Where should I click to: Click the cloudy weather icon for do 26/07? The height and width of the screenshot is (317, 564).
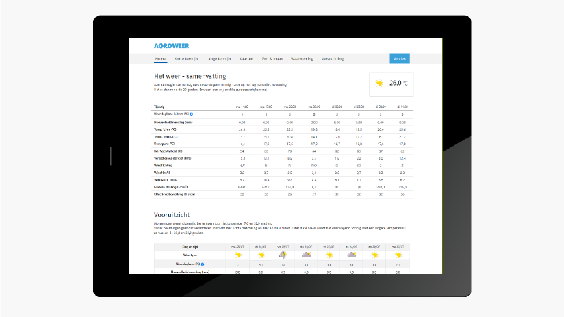306,255
